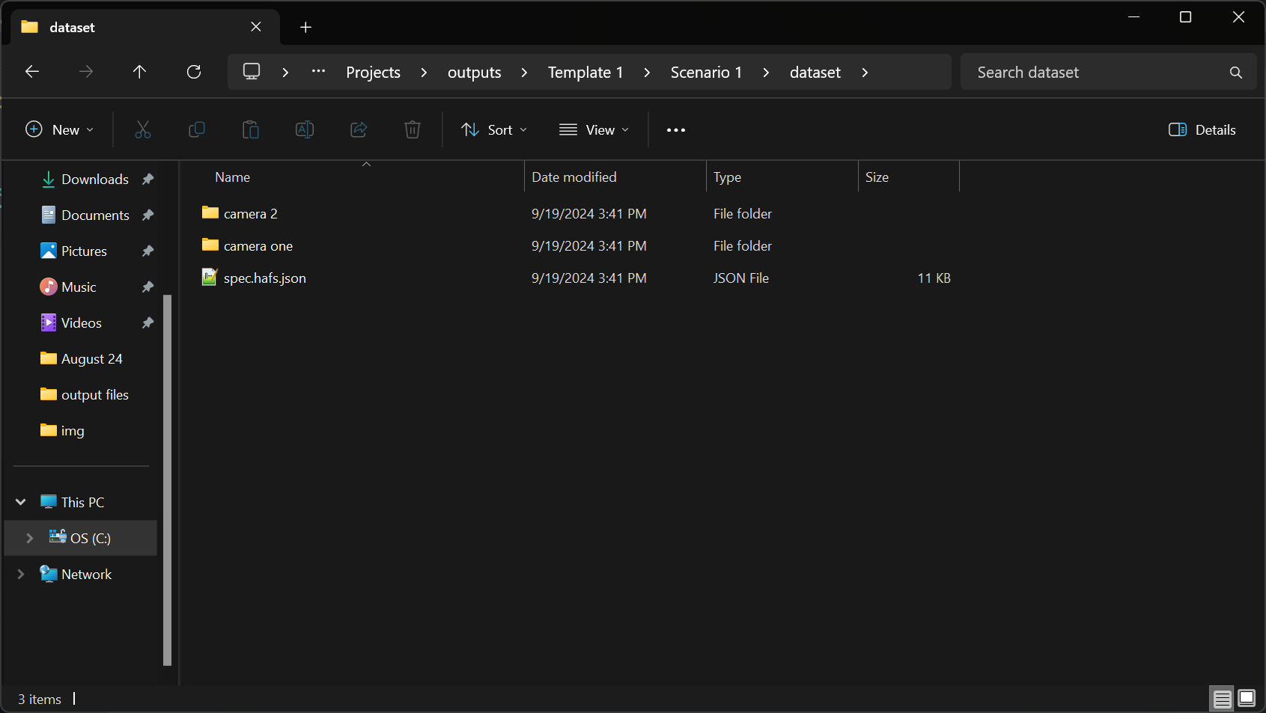Open the New dropdown menu
The image size is (1266, 713).
pyautogui.click(x=60, y=129)
